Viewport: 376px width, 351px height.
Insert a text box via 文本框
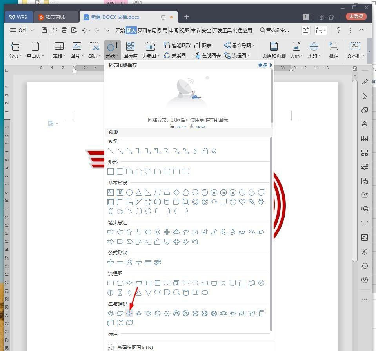[x=354, y=49]
